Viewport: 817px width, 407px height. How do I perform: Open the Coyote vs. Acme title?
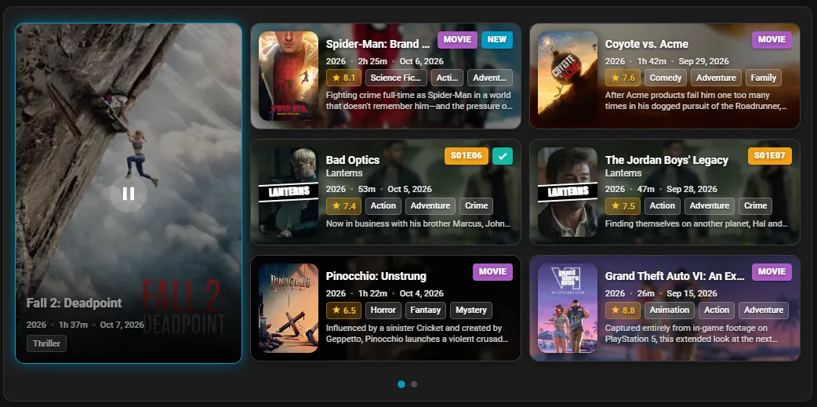tap(647, 44)
